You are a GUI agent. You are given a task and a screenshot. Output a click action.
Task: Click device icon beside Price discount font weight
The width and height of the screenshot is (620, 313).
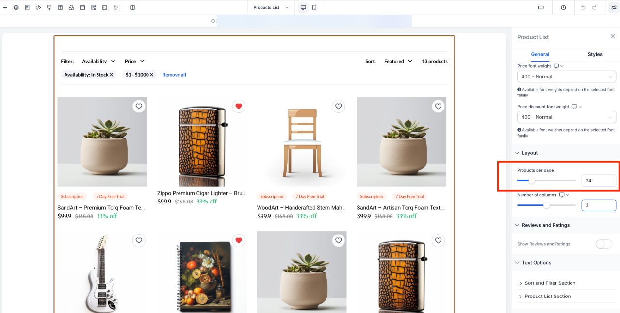tap(574, 107)
